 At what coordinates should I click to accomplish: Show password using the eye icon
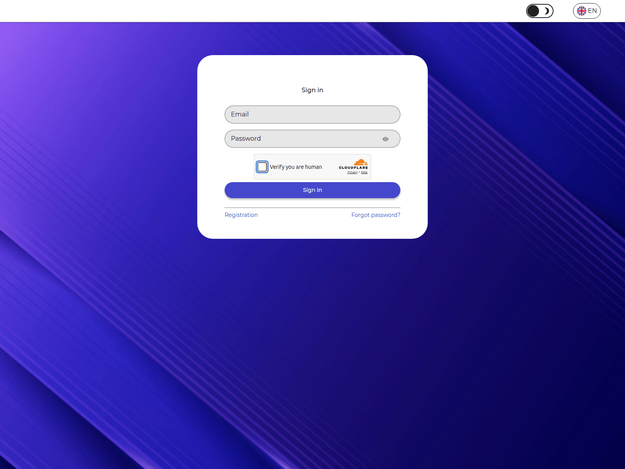click(386, 139)
